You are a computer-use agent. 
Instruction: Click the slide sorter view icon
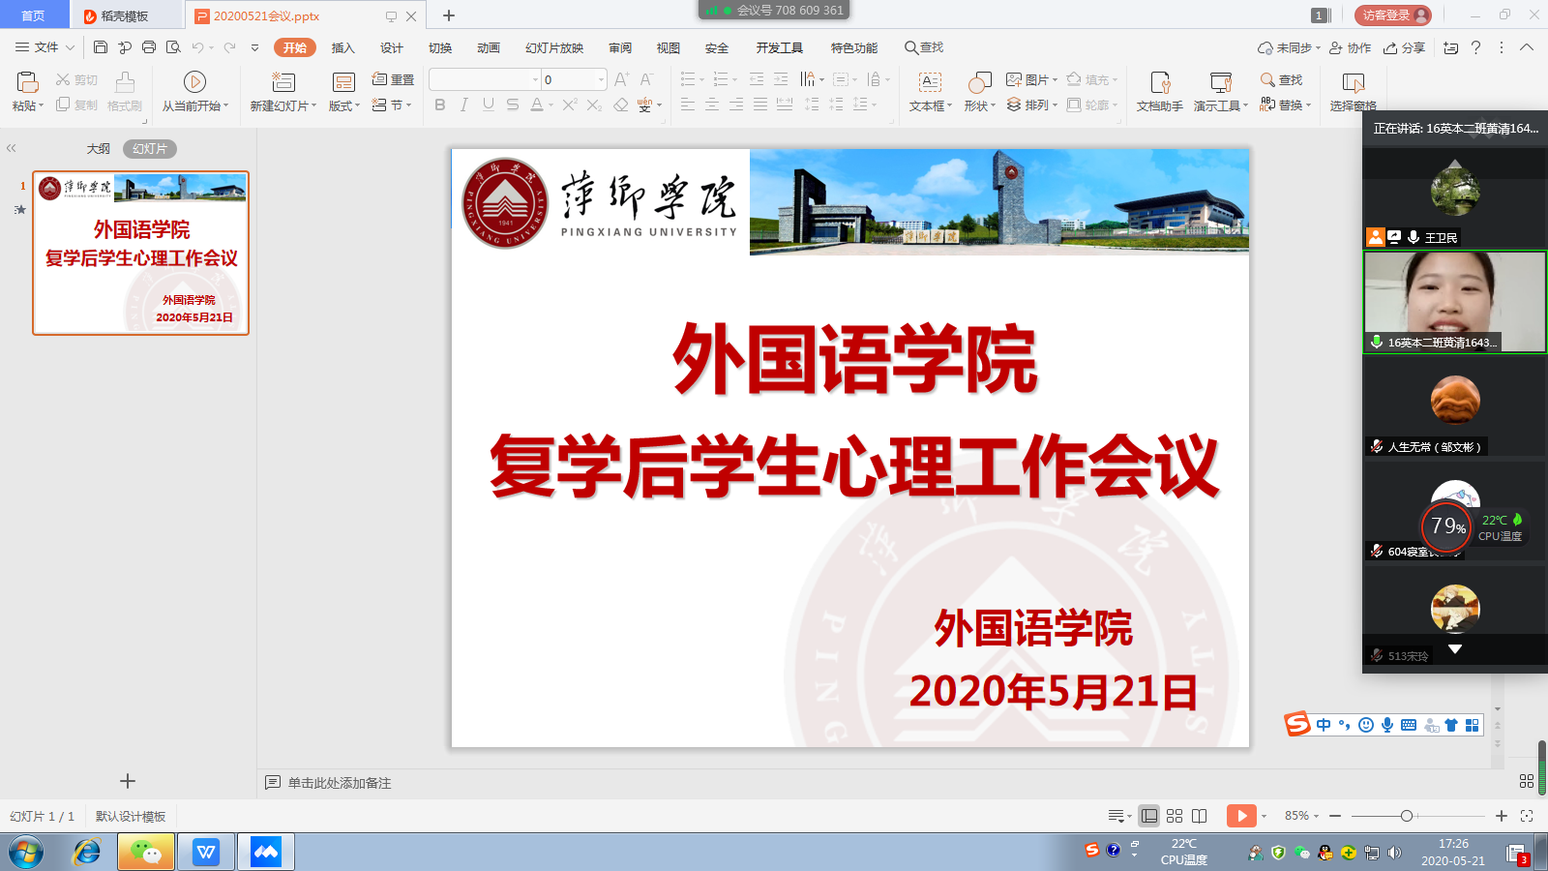pyautogui.click(x=1175, y=816)
